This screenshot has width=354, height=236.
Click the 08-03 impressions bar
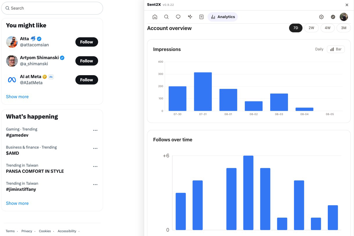tap(279, 102)
